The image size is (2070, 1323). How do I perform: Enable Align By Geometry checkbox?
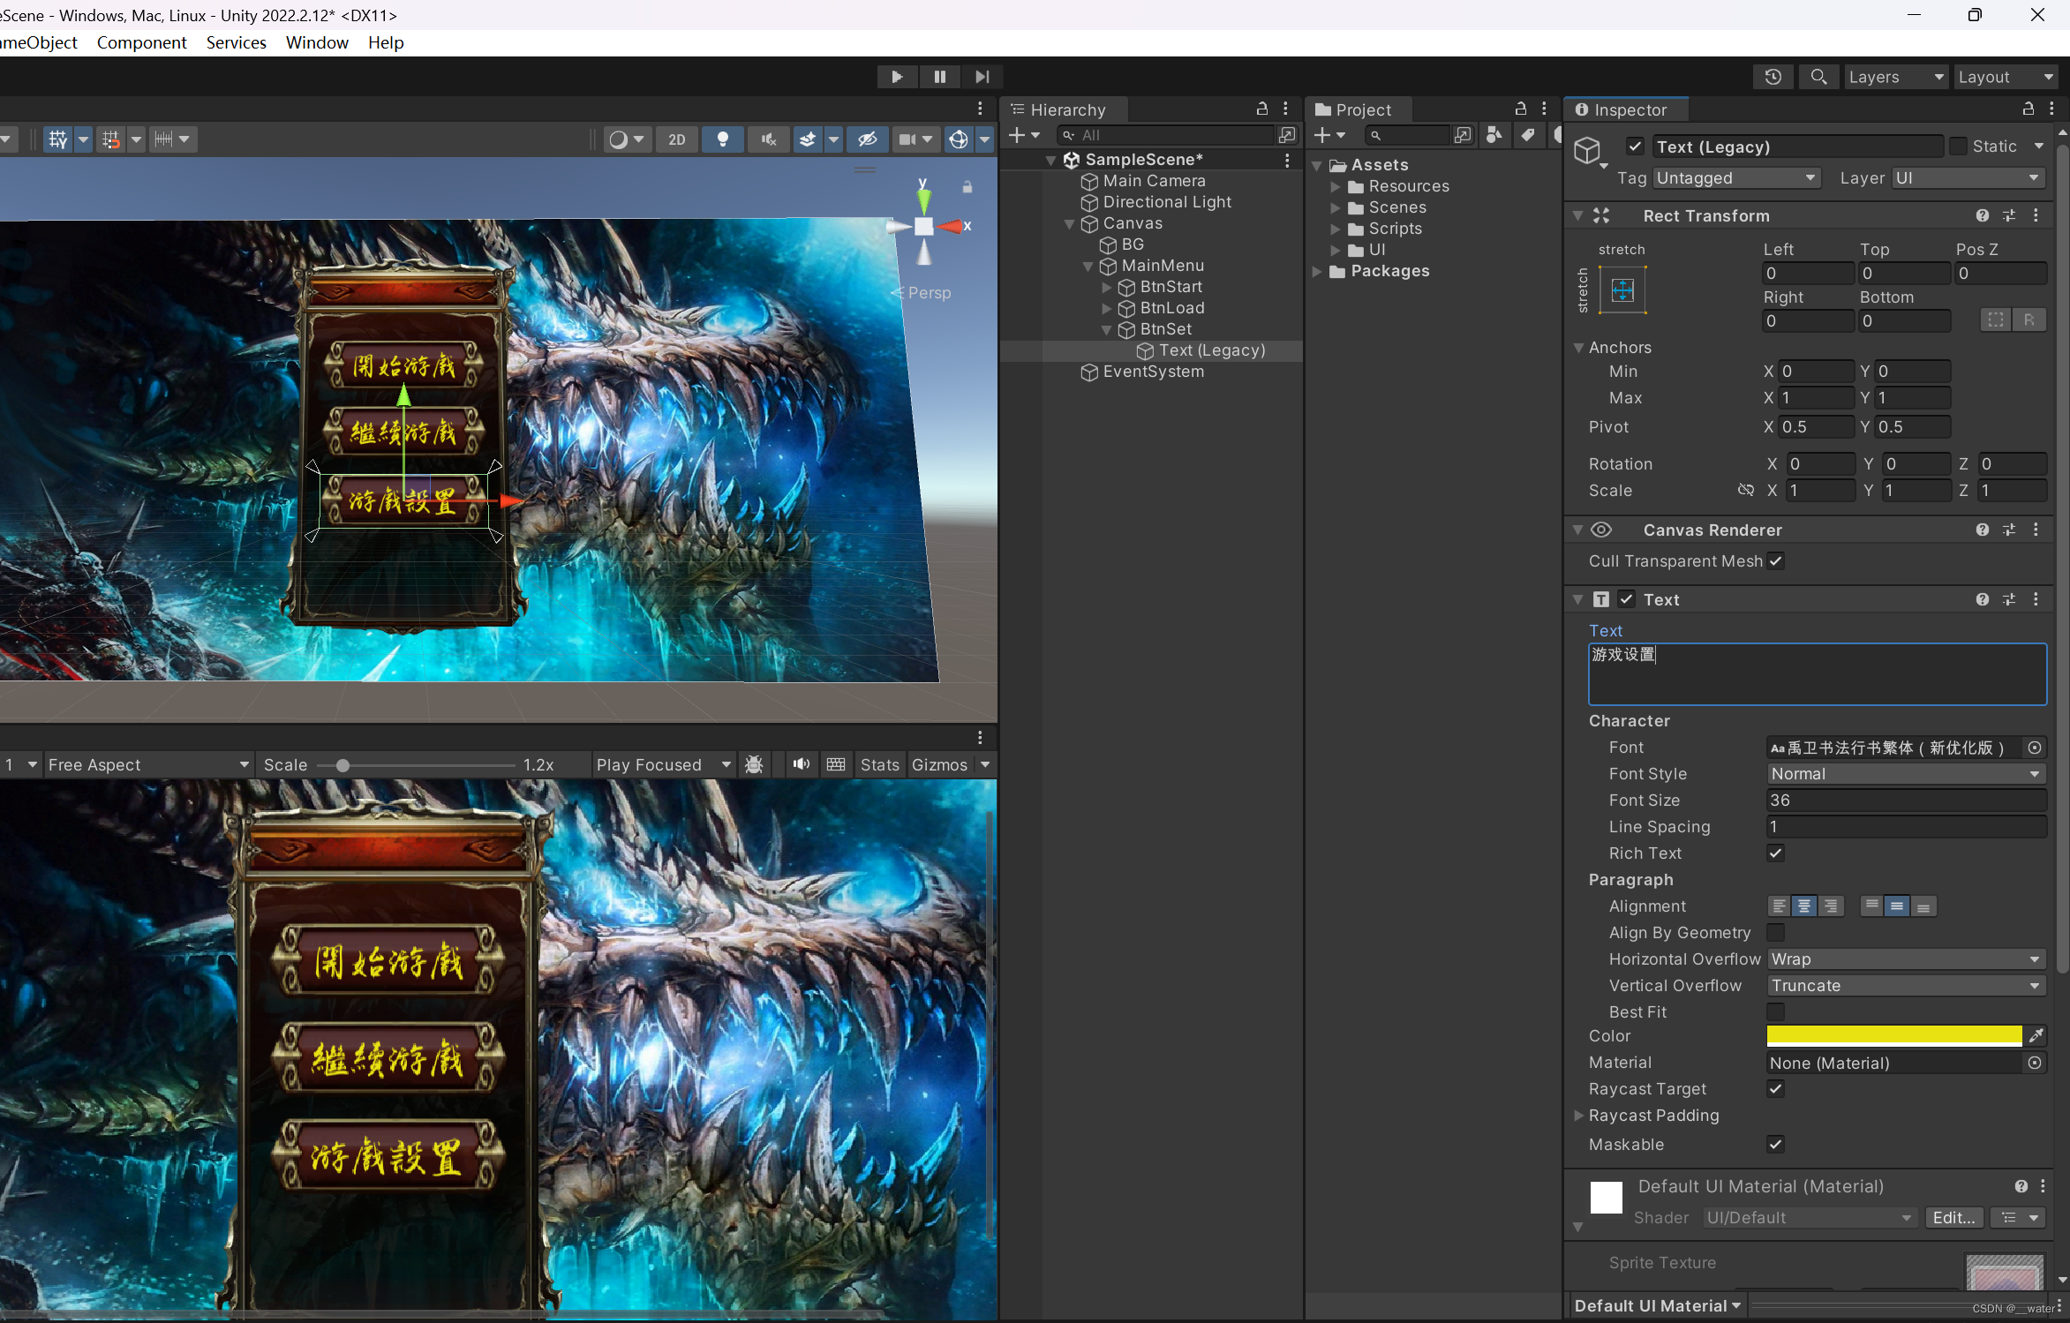pyautogui.click(x=1776, y=933)
